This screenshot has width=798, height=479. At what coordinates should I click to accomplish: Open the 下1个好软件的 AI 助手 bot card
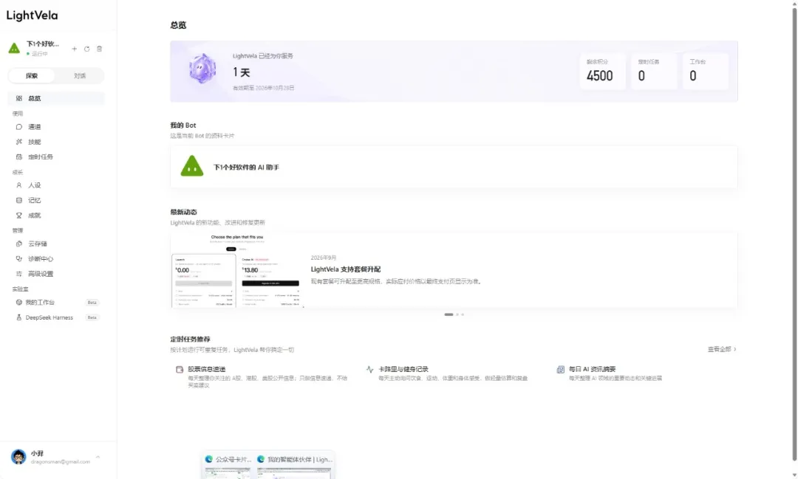click(454, 167)
